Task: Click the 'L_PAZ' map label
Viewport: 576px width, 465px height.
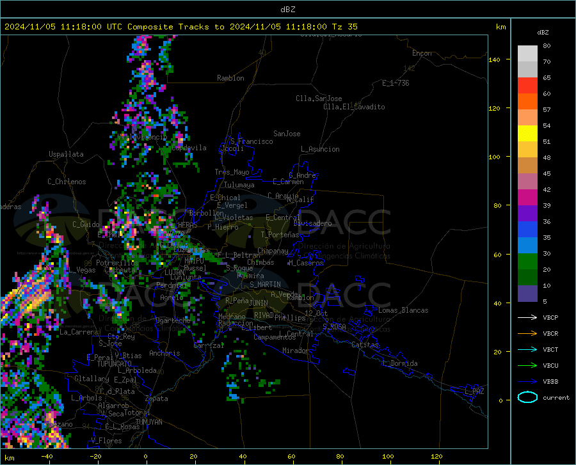Action: [x=474, y=391]
